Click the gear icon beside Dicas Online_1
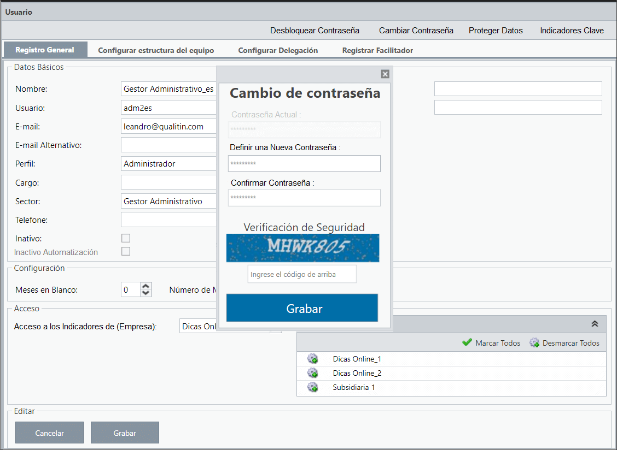 point(312,358)
